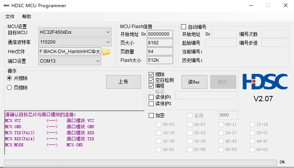Click the programming progress bar
Viewport: 294px width, 168px height.
[x=140, y=162]
